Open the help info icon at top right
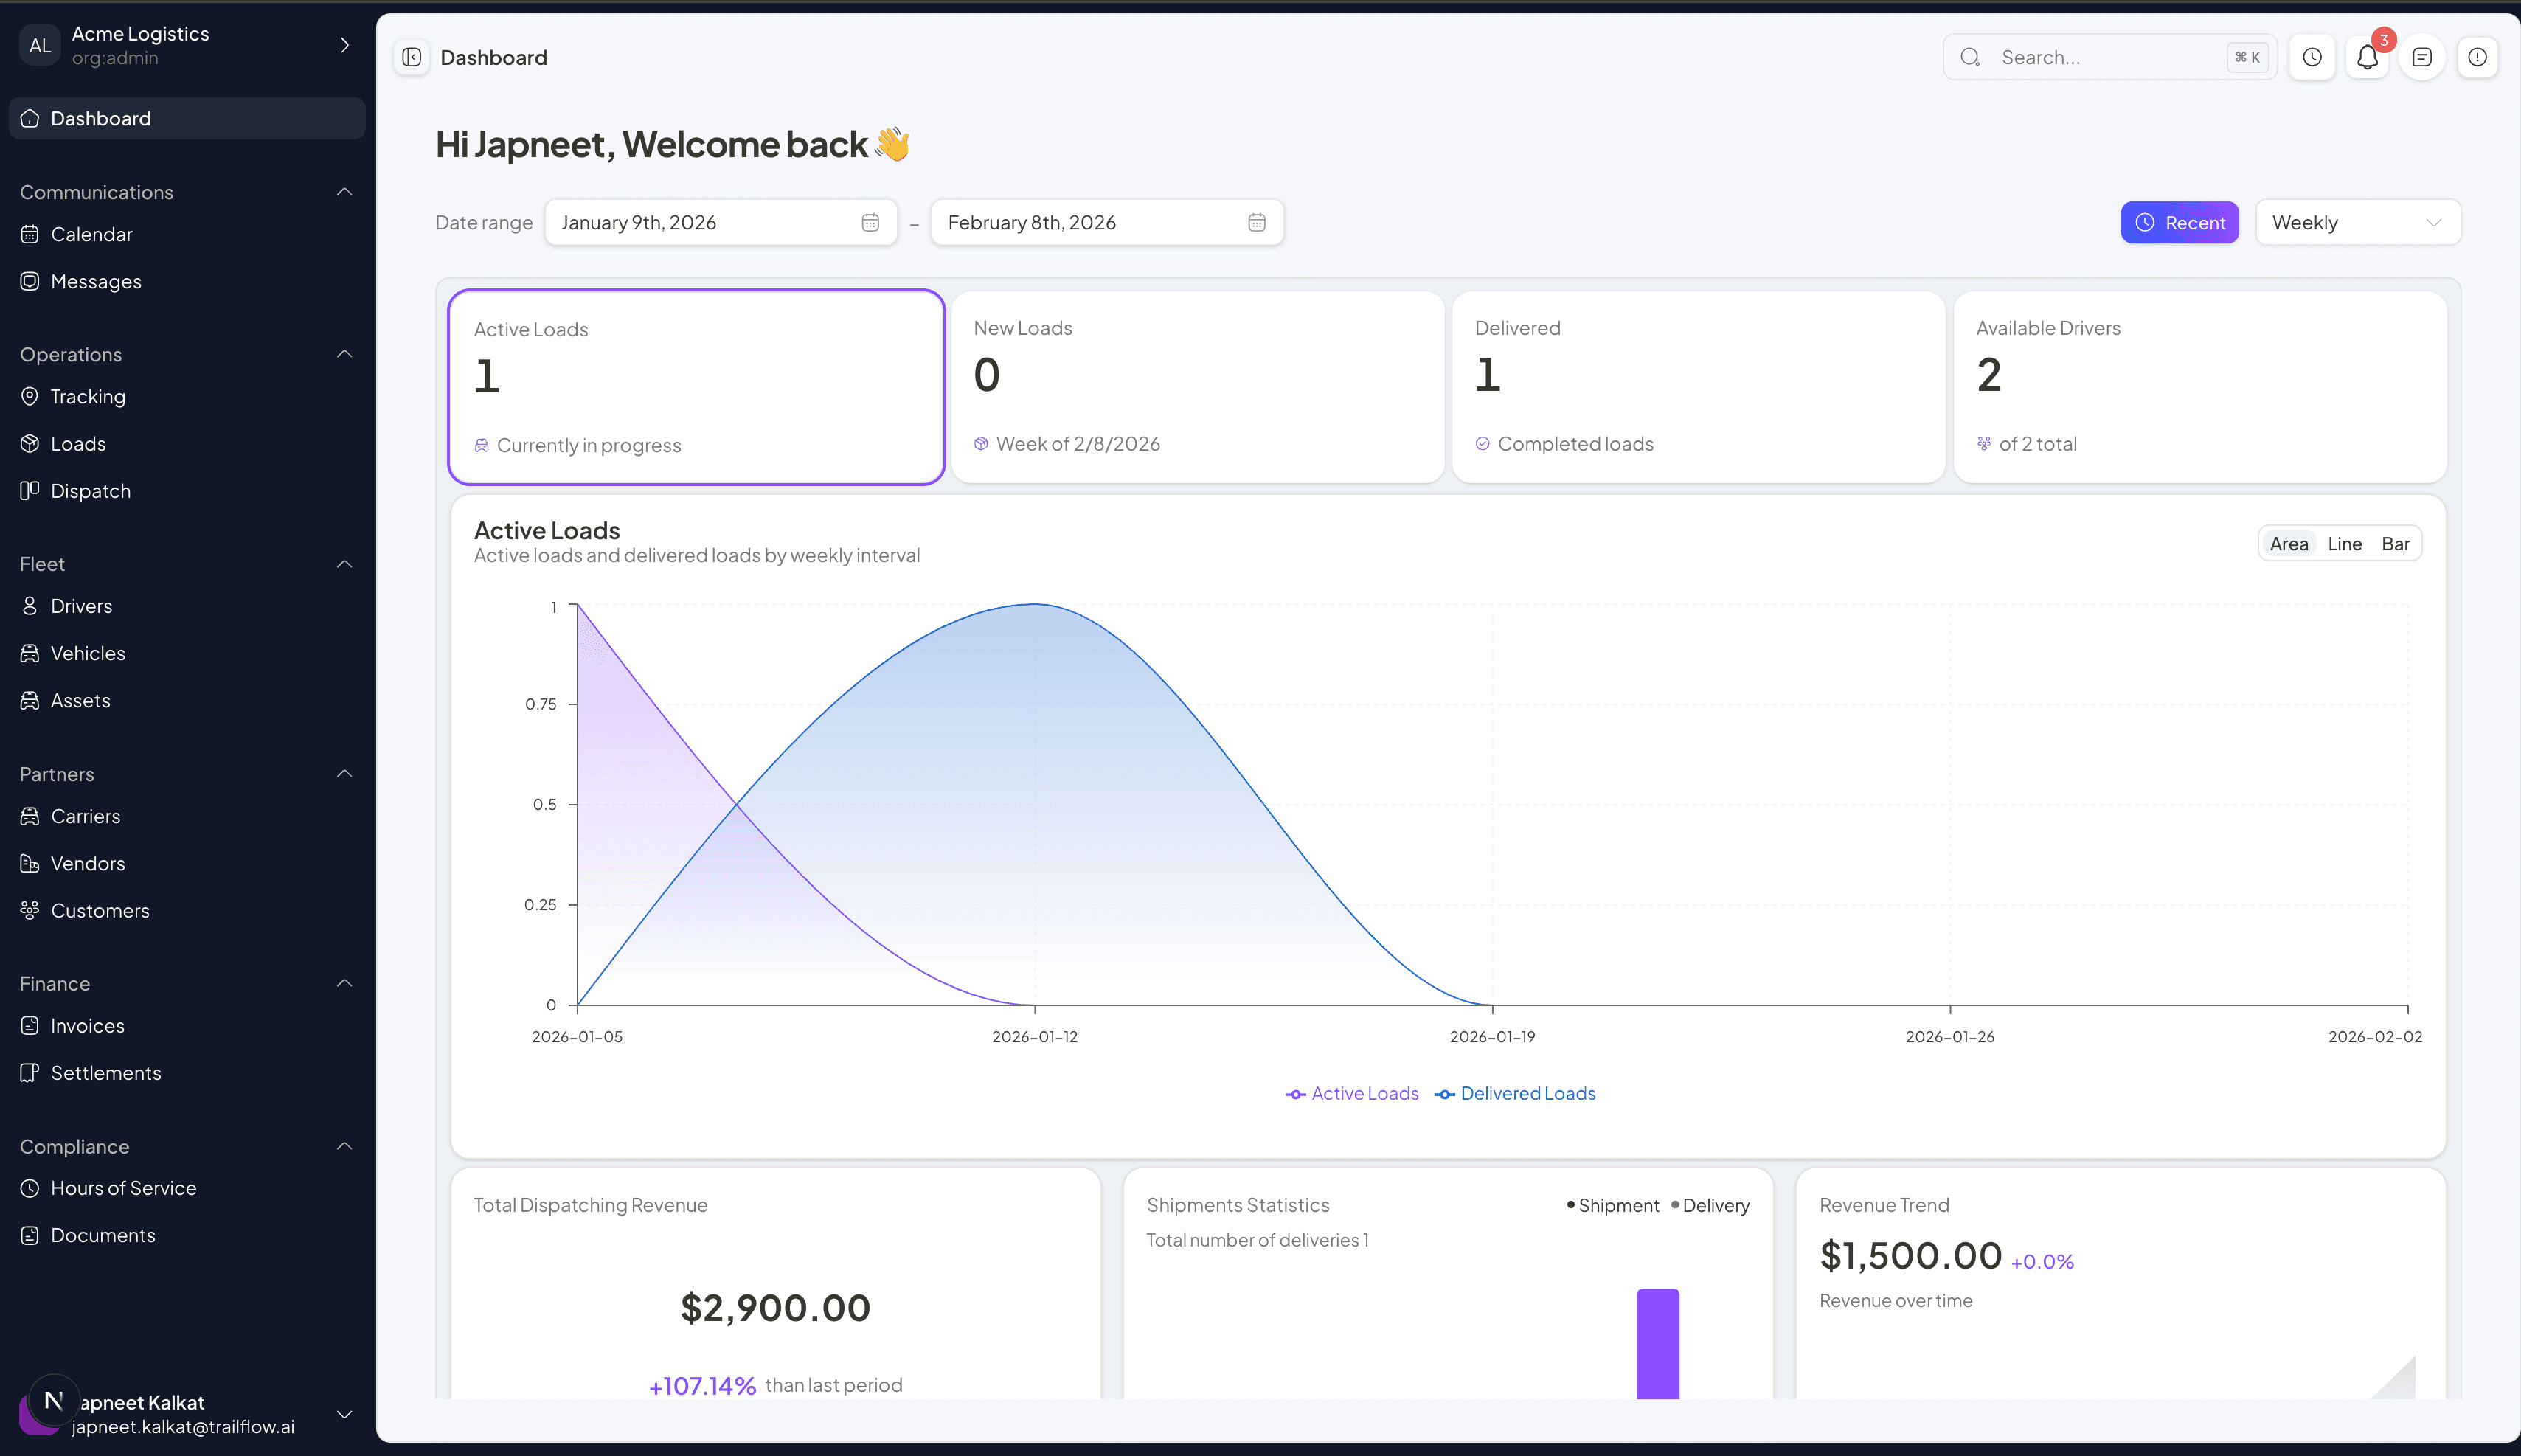 point(2477,57)
